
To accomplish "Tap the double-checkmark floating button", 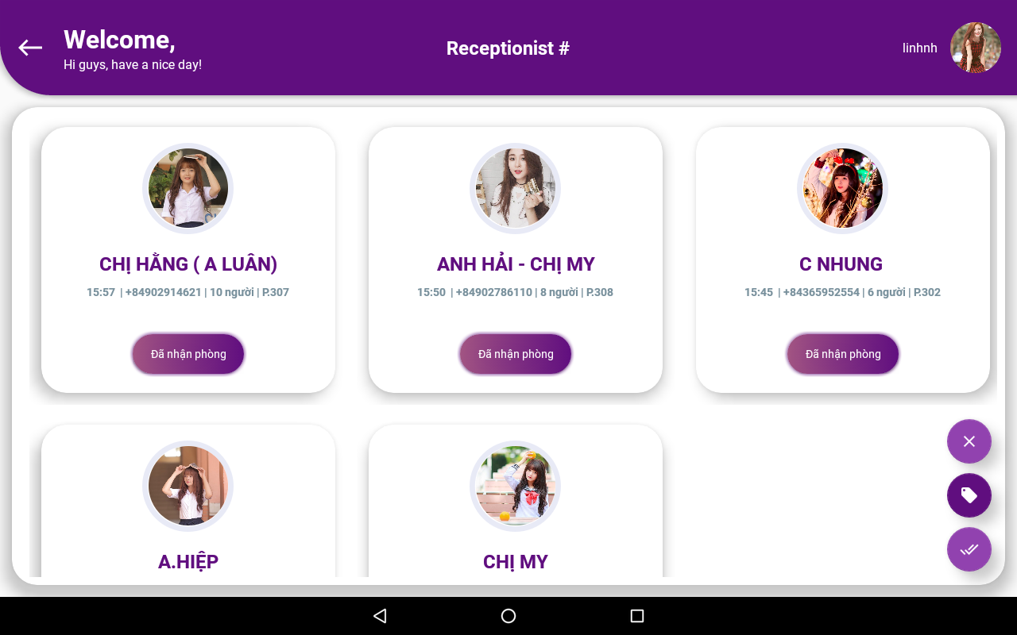I will (x=969, y=549).
